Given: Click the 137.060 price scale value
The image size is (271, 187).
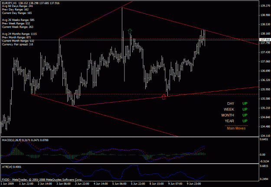Looking at the screenshot, I should point(265,61).
